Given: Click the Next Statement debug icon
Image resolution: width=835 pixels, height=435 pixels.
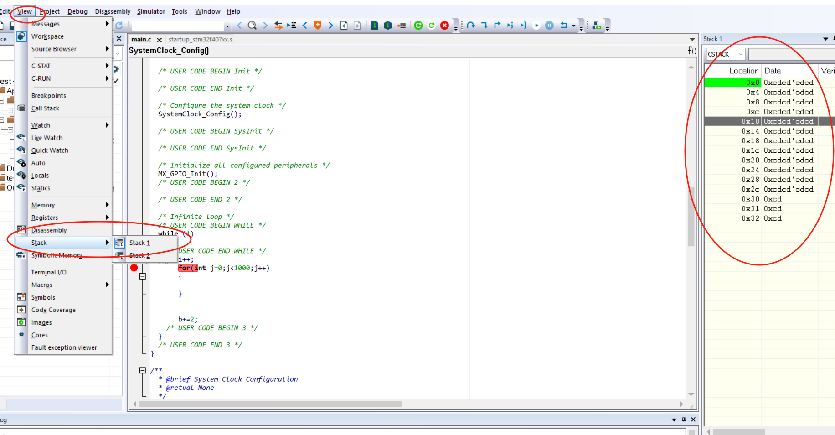Looking at the screenshot, I should [510, 26].
